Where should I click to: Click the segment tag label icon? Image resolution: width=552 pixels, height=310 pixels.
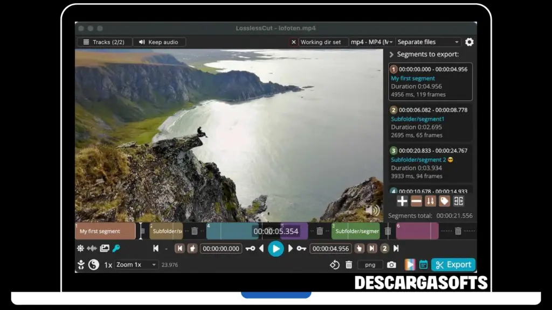444,201
